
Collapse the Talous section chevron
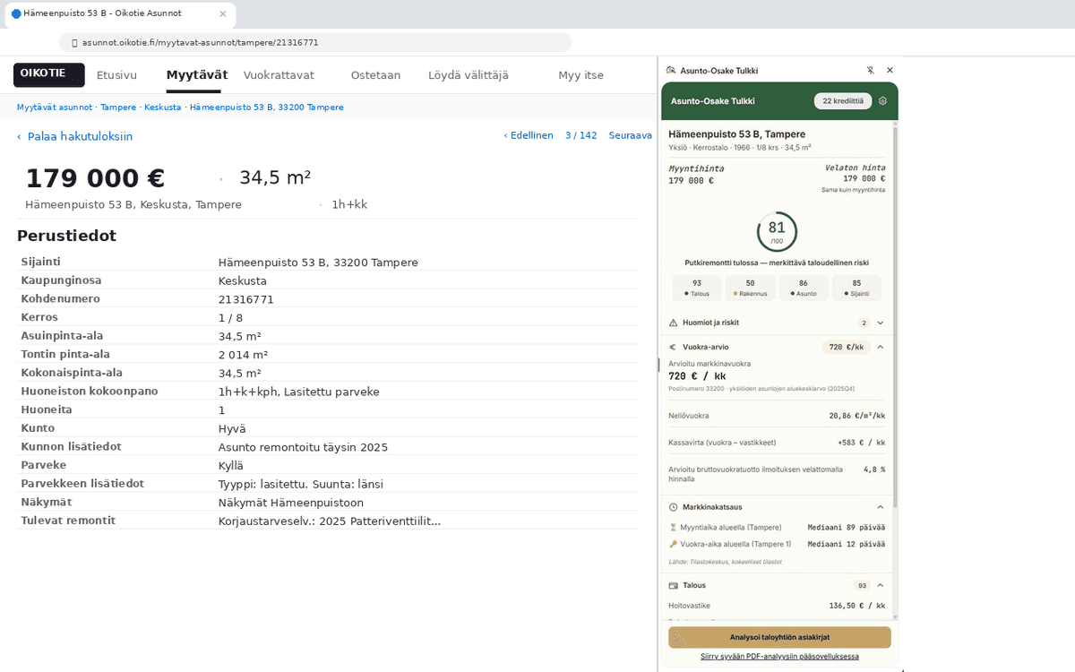click(881, 585)
